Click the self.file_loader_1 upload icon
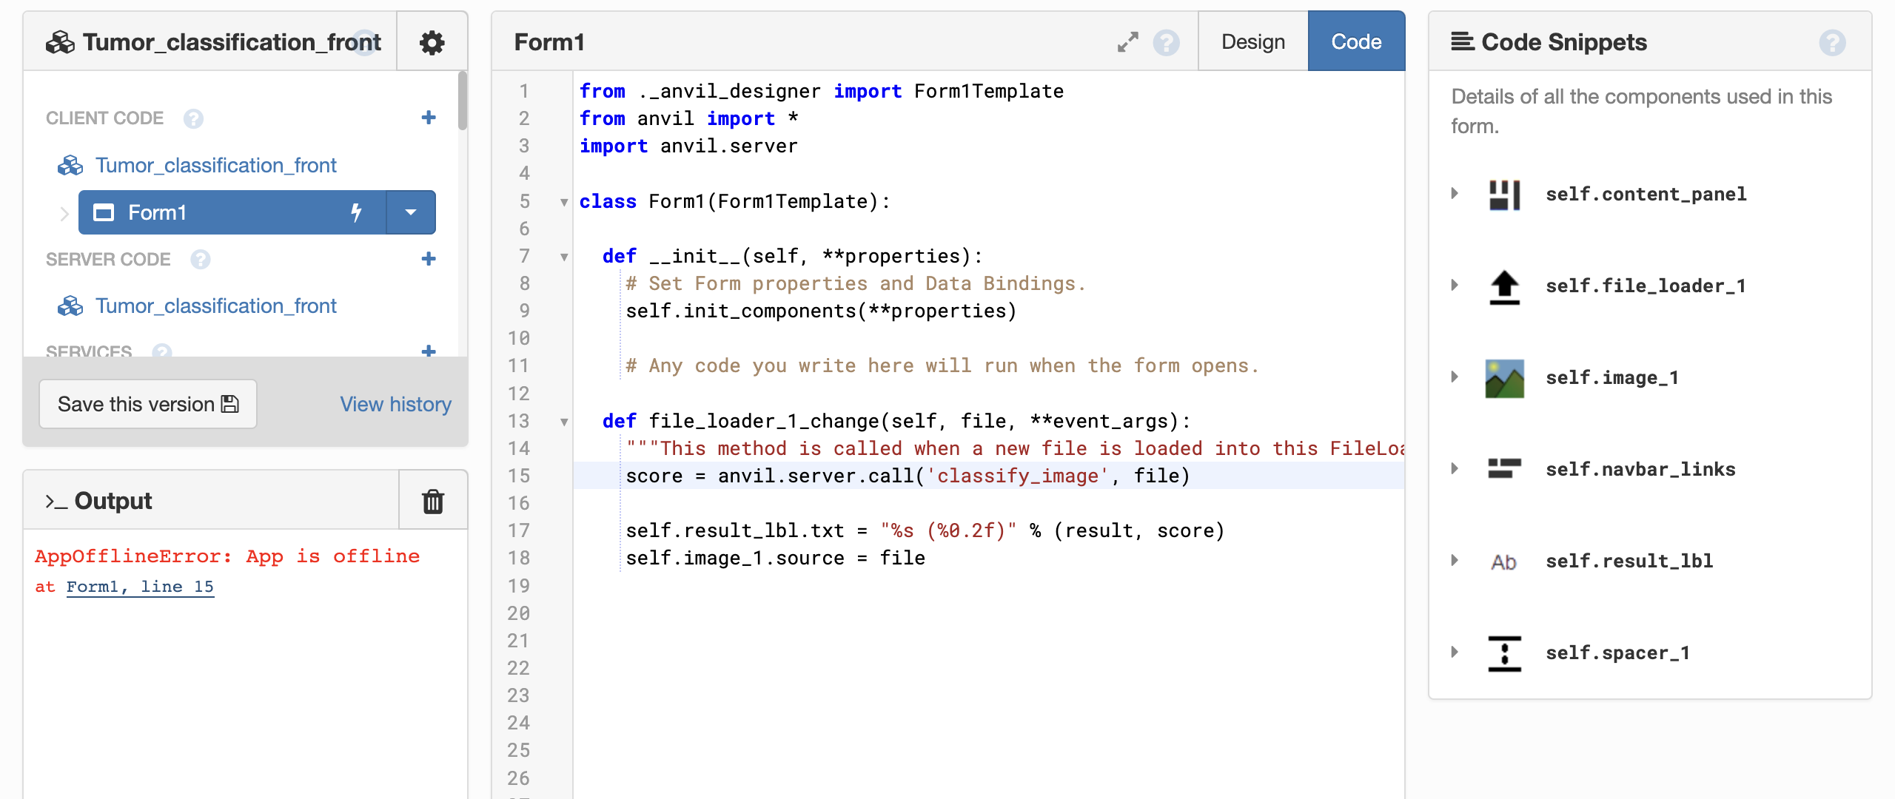 [x=1504, y=287]
